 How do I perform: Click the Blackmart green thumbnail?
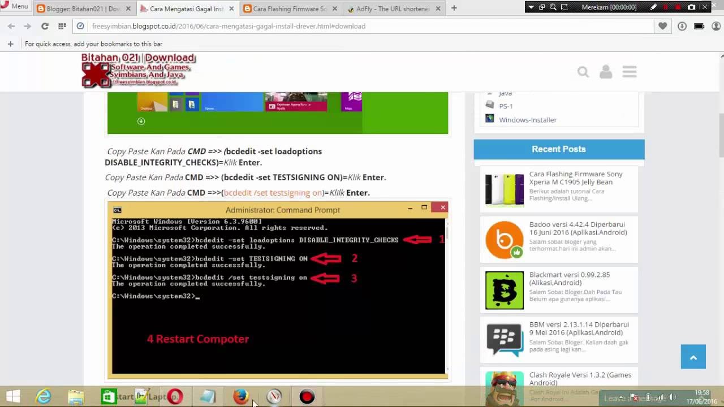(505, 290)
